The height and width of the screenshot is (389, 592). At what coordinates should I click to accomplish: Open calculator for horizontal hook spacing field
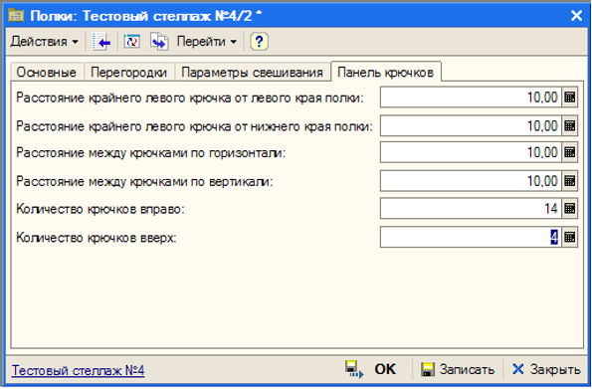tap(569, 152)
